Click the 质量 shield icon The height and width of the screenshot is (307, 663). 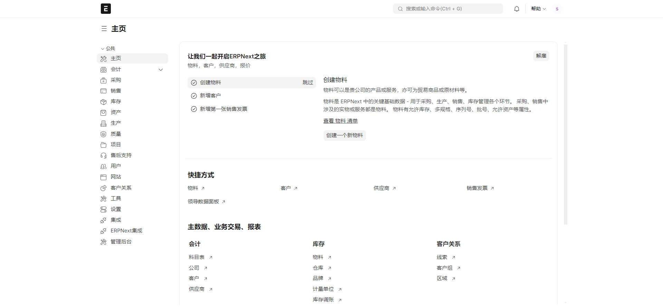pyautogui.click(x=103, y=134)
